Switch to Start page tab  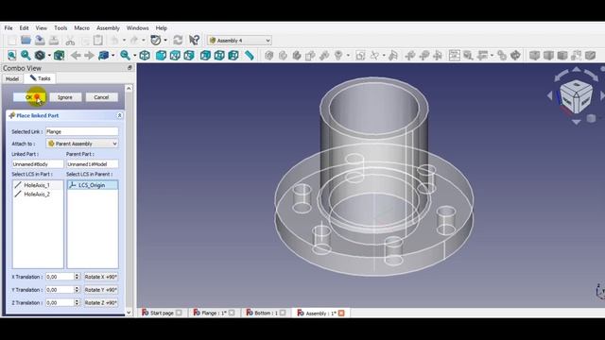coord(162,313)
